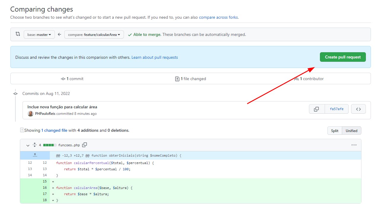This screenshot has height=216, width=381.
Task: Open the compare across forks link
Action: 218,17
